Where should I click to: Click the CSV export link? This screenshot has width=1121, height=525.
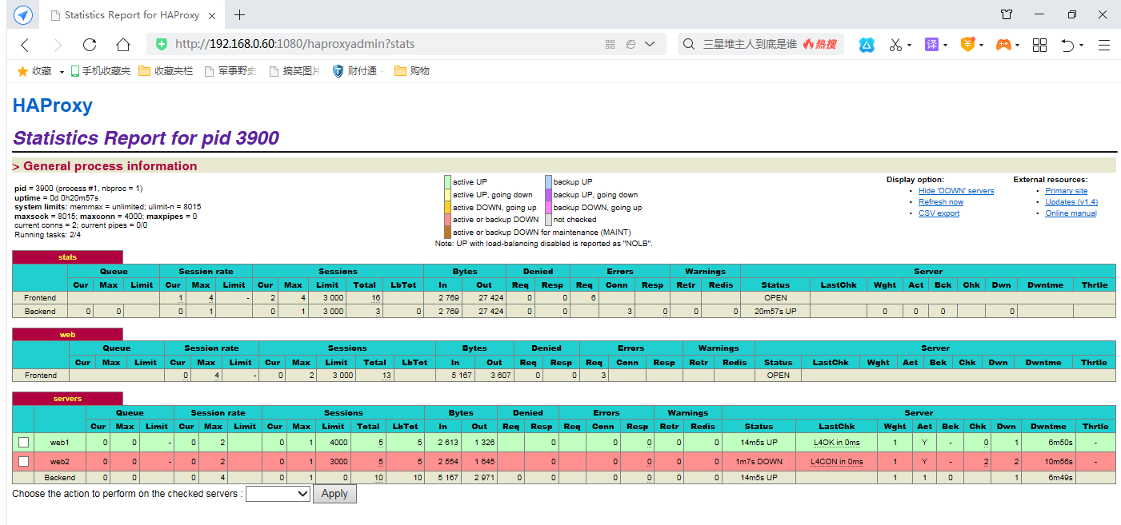pyautogui.click(x=939, y=213)
